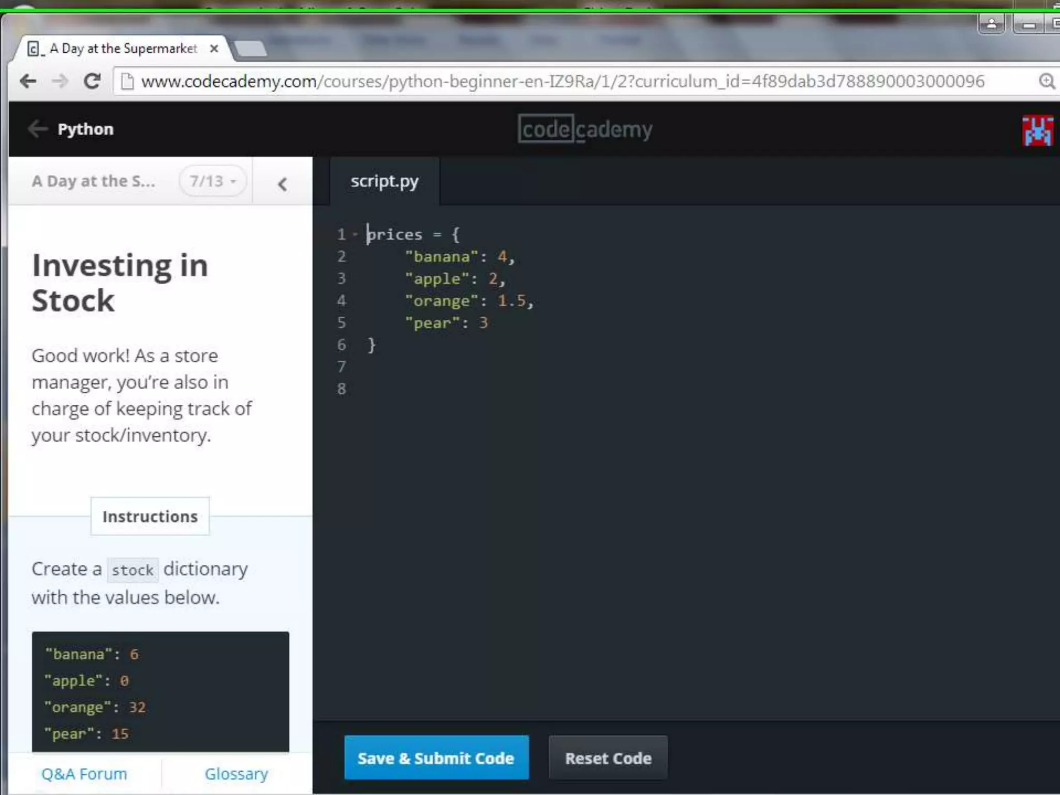
Task: Open the 7/13 lesson progress dropdown
Action: 213,181
